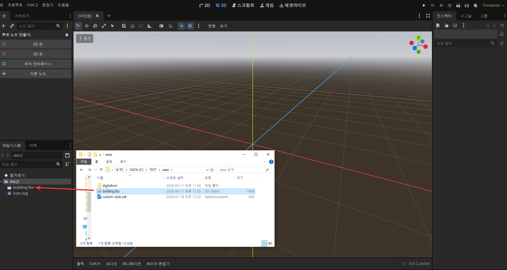Click the ruler measurement tool
Viewport: 507px width, 270px height.
tap(149, 26)
